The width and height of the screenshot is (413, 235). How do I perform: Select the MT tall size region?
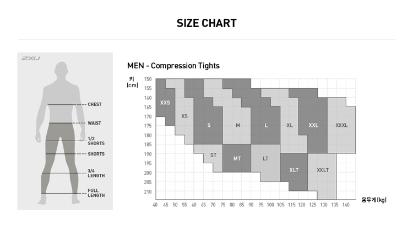point(237,158)
